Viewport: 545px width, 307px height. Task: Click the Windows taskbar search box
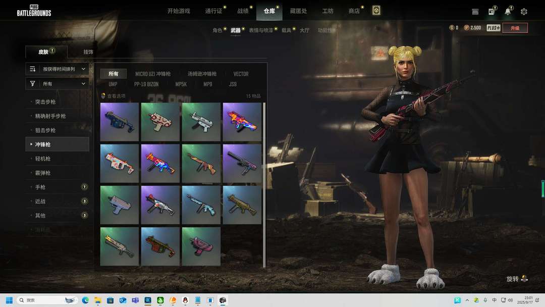pyautogui.click(x=47, y=300)
